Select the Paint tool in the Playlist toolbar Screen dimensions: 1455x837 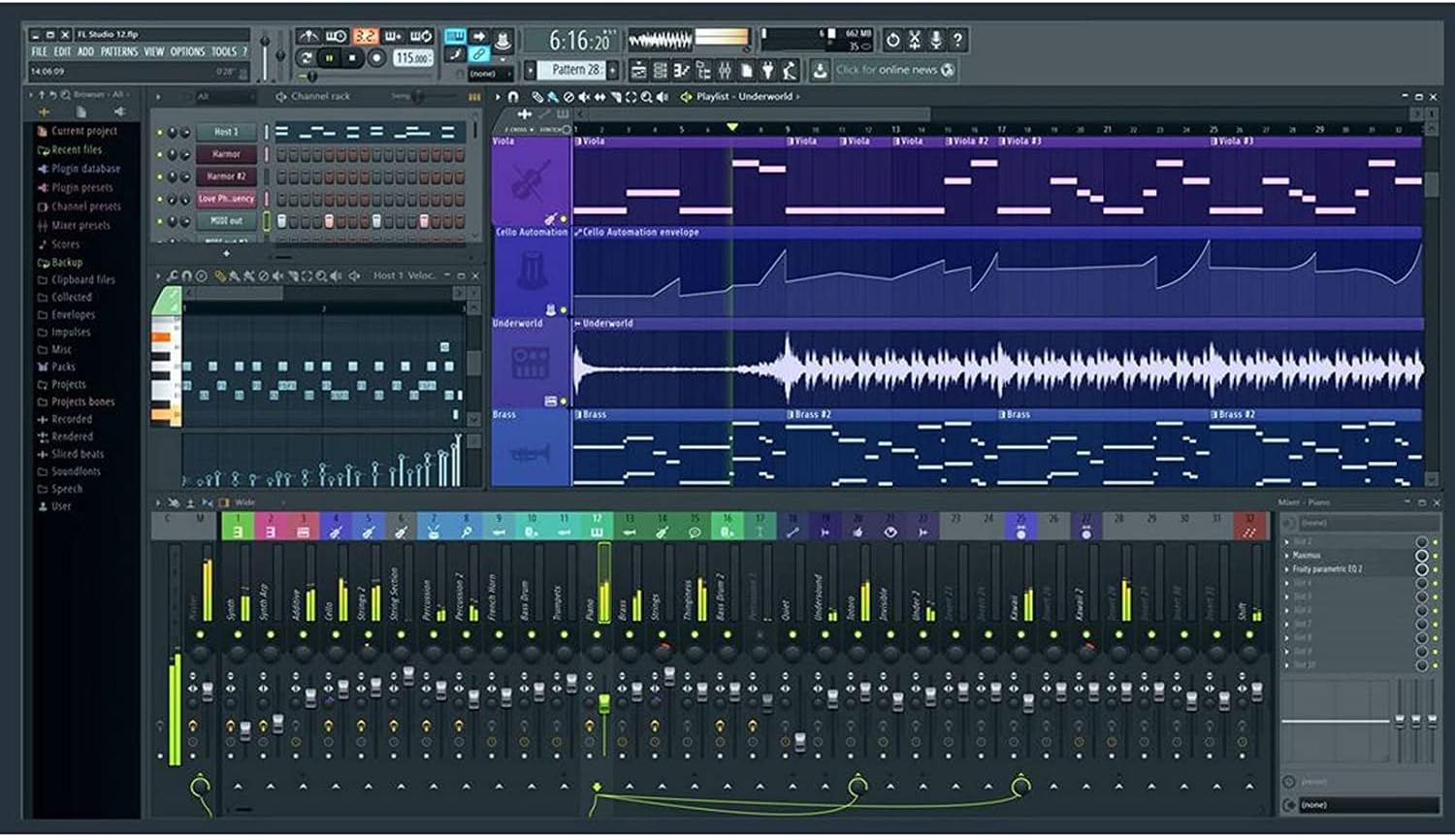(553, 96)
